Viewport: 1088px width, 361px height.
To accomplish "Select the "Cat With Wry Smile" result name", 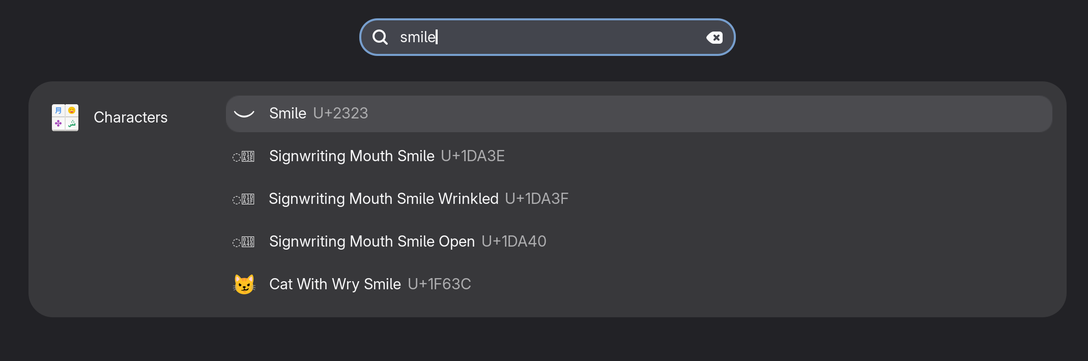I will pos(335,284).
